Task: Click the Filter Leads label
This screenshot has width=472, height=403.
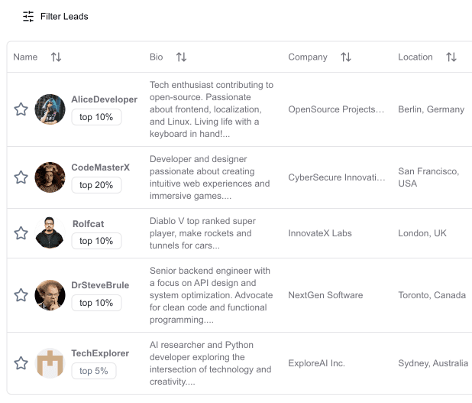Action: pos(64,17)
